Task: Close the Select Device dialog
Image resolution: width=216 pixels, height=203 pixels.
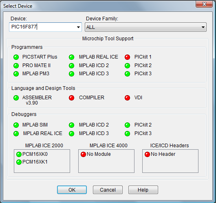Action: (x=204, y=4)
